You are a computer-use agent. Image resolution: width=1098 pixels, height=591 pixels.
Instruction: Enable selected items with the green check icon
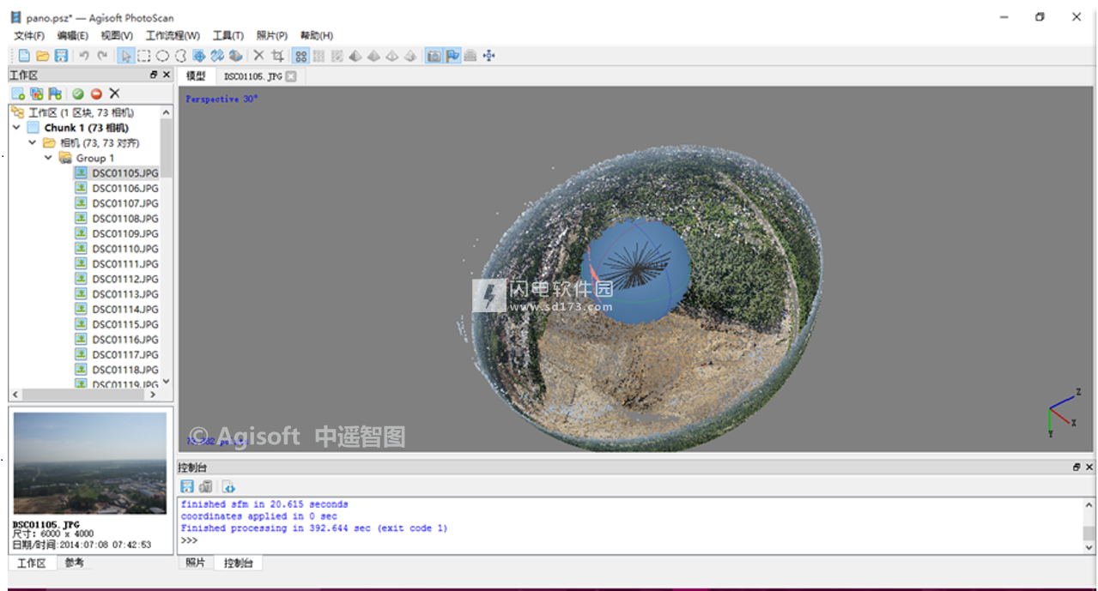click(77, 93)
